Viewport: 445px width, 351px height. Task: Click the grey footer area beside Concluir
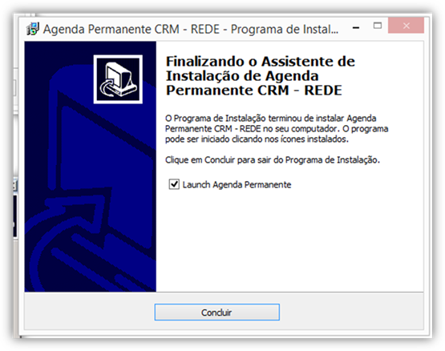351,312
